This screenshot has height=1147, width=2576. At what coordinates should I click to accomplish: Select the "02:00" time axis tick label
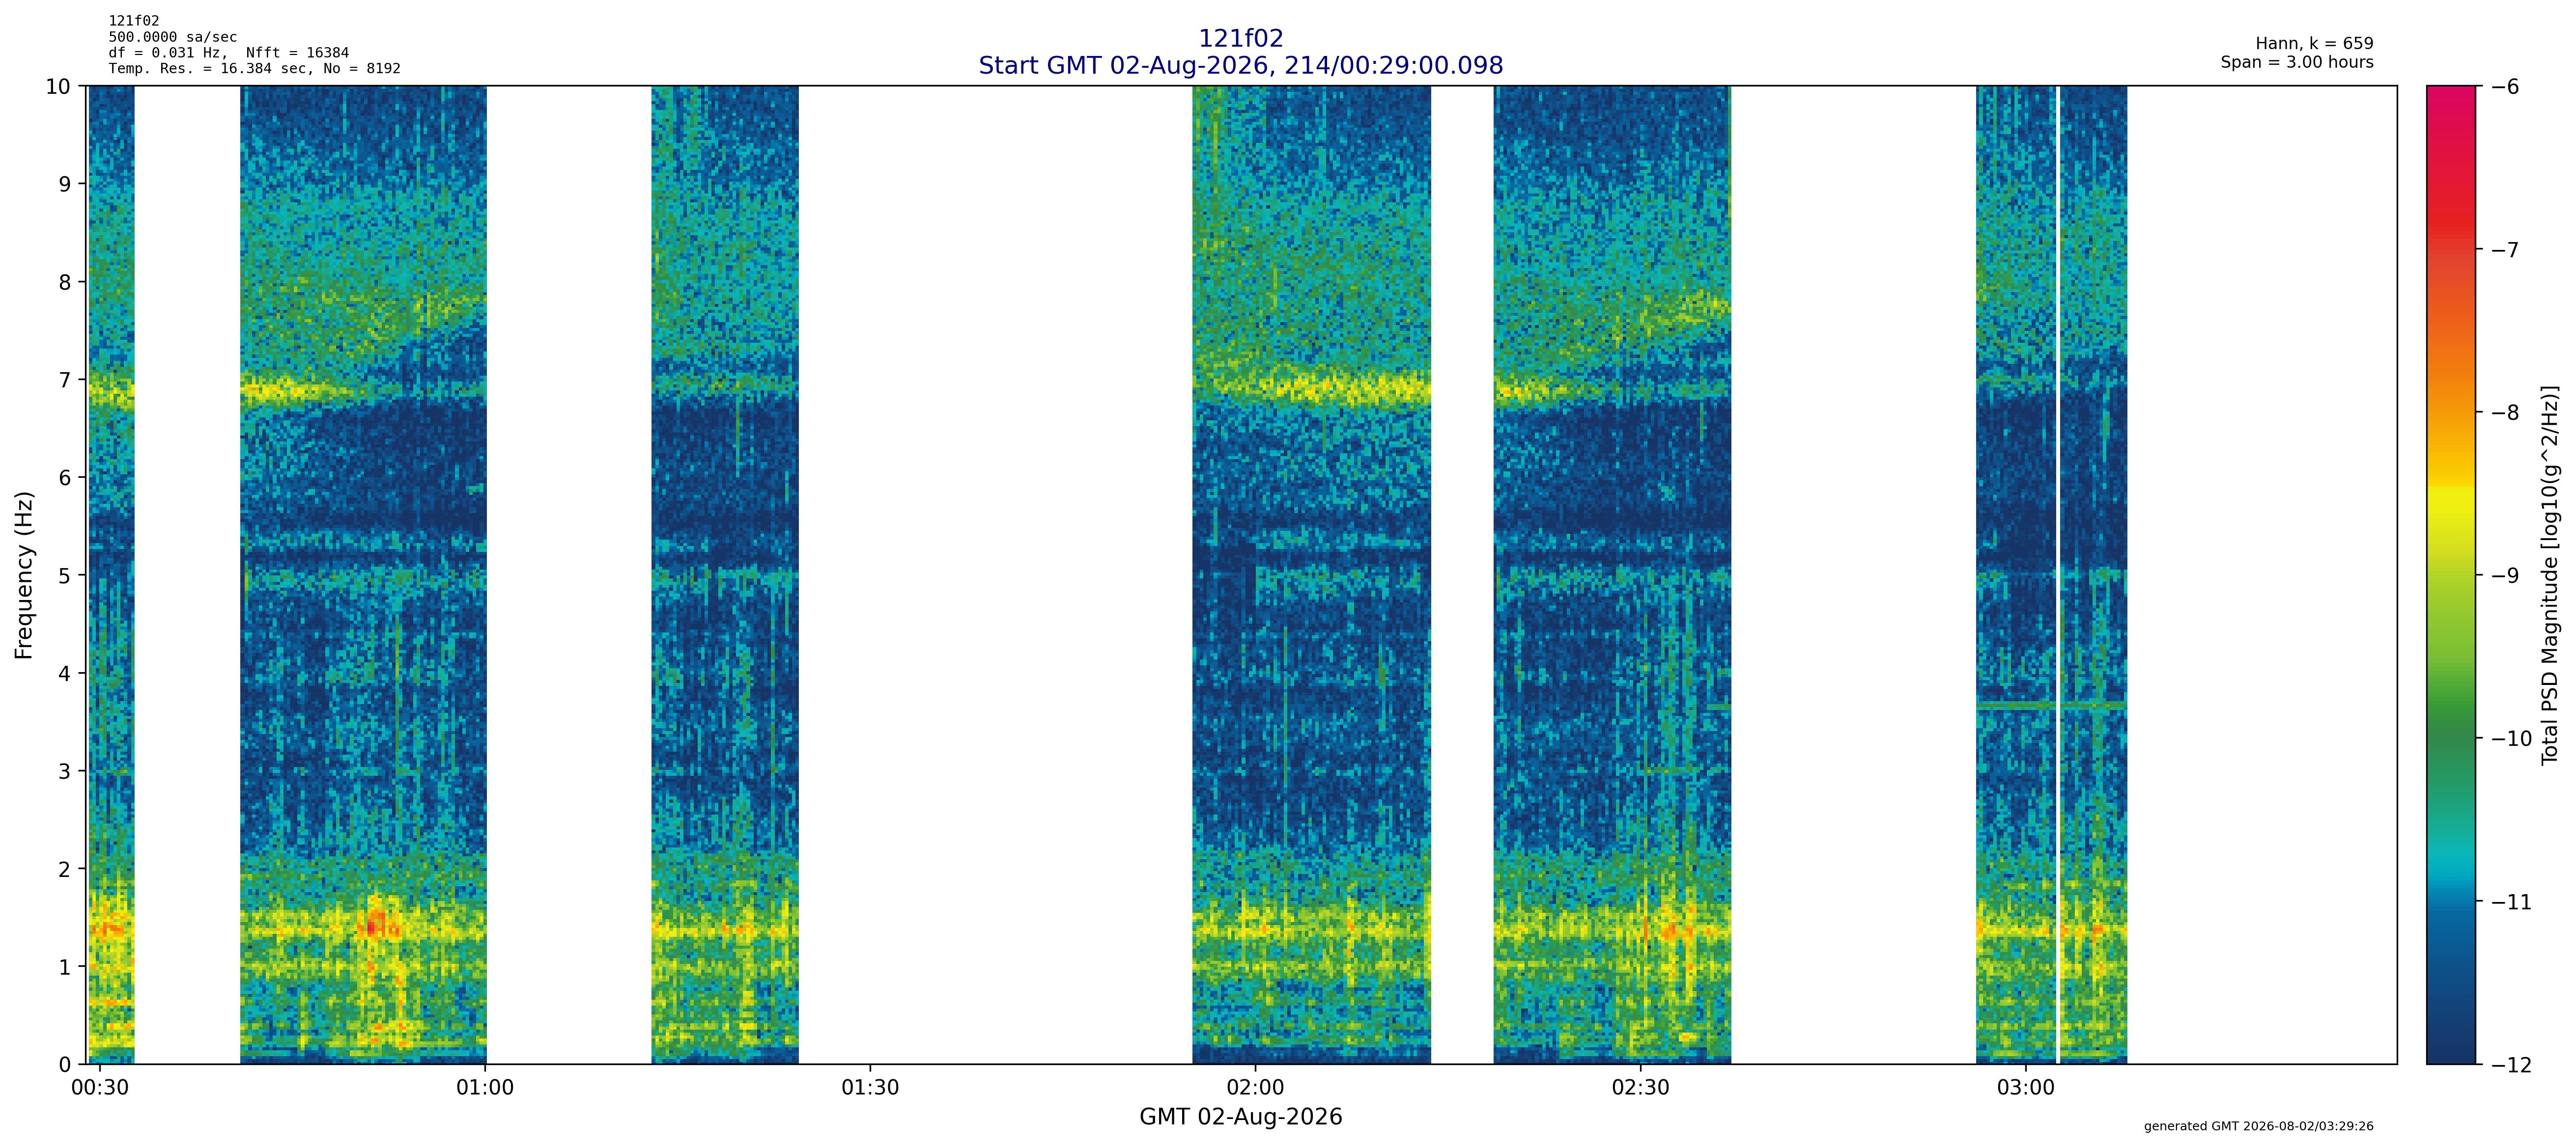click(x=1255, y=1087)
